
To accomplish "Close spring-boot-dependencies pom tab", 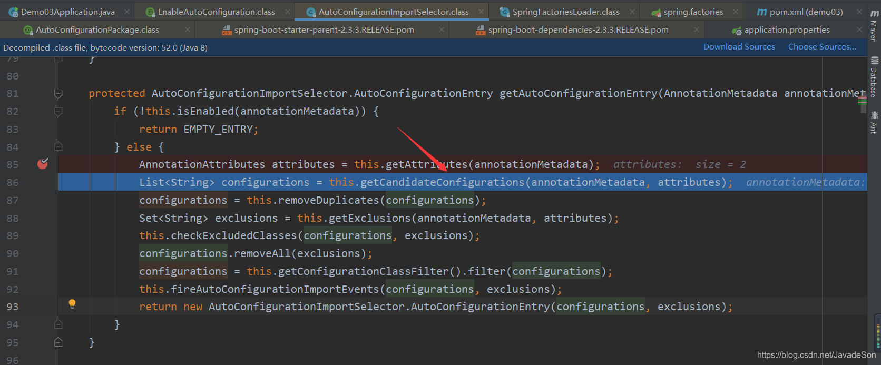I will pyautogui.click(x=697, y=30).
